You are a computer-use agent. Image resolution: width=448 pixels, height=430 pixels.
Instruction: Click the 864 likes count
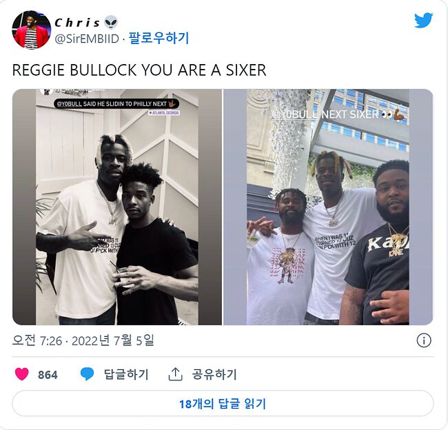48,375
